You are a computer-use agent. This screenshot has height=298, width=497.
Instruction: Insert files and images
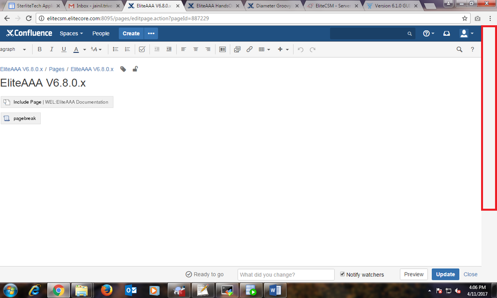point(237,49)
